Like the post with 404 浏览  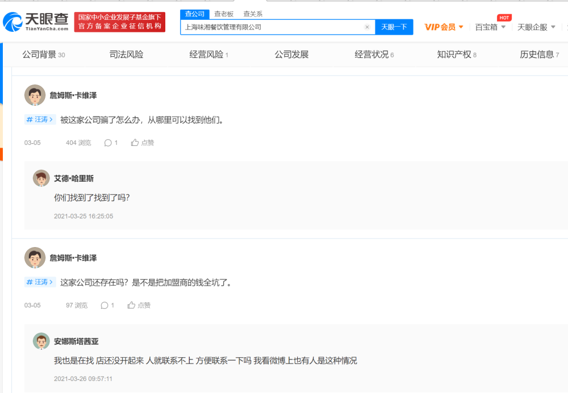point(143,143)
